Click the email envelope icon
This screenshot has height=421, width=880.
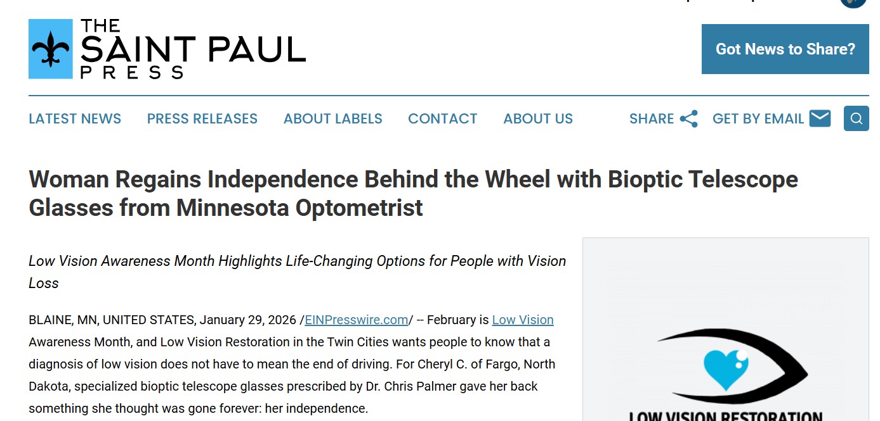click(820, 118)
